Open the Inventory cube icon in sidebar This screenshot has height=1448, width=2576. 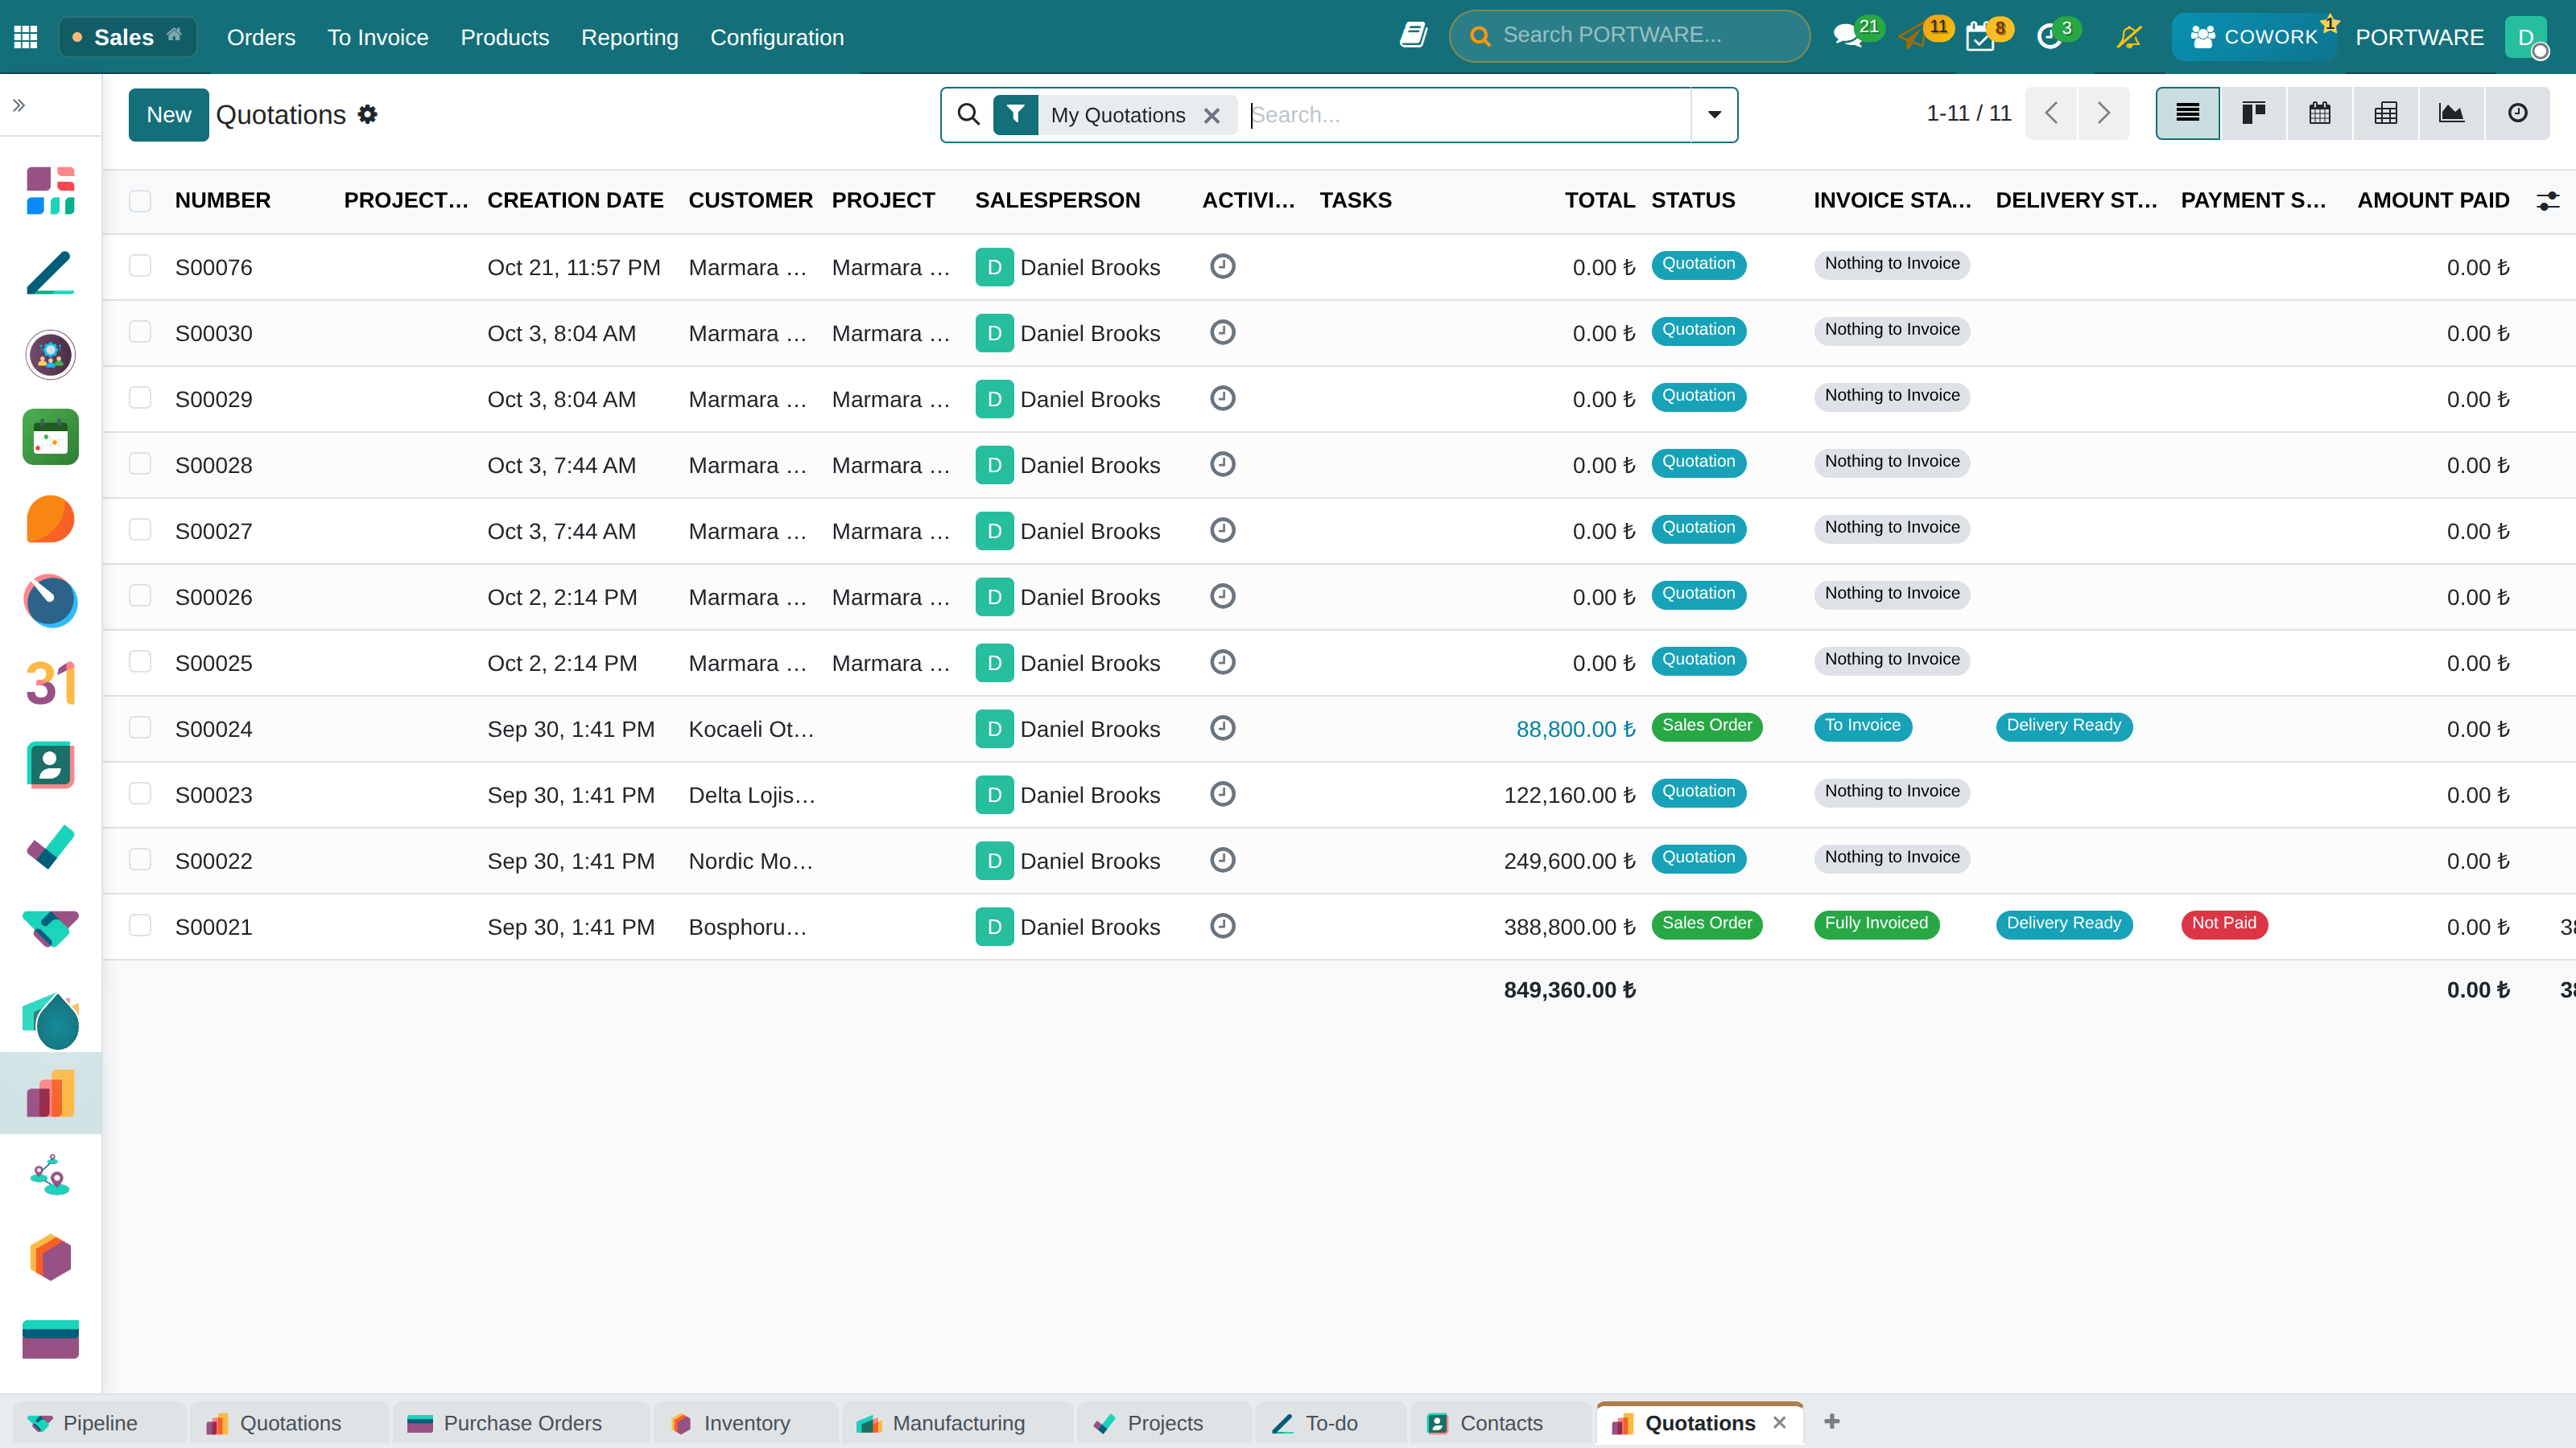coord(50,1258)
